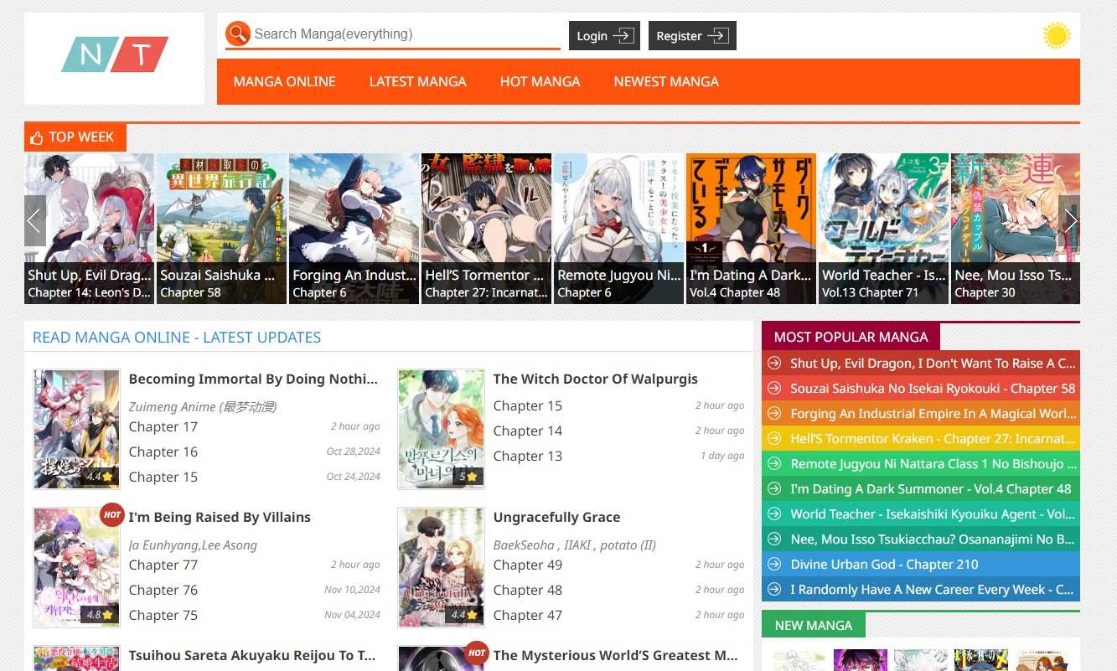Image resolution: width=1117 pixels, height=671 pixels.
Task: Click authors BaekSeoha, IIAKI, potato (II)
Action: 575,545
